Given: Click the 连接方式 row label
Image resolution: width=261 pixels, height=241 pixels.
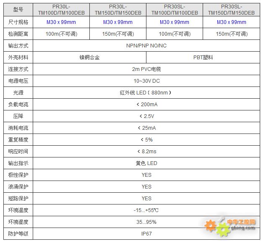Looking at the screenshot, I should click(x=18, y=69).
